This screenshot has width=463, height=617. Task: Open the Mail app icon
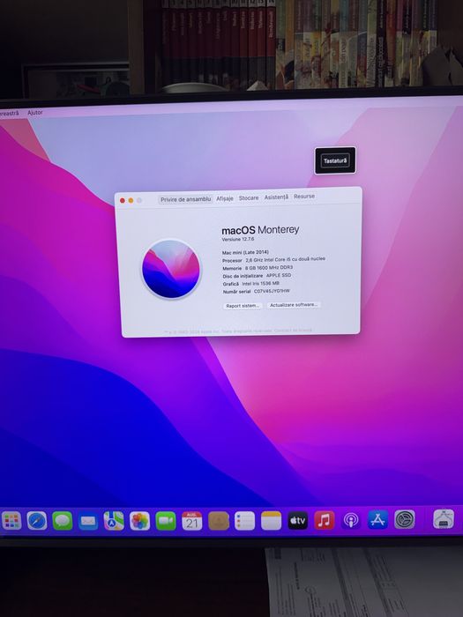coord(88,521)
